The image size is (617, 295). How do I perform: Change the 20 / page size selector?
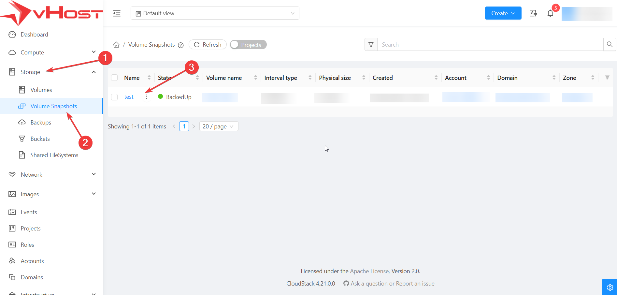[218, 126]
